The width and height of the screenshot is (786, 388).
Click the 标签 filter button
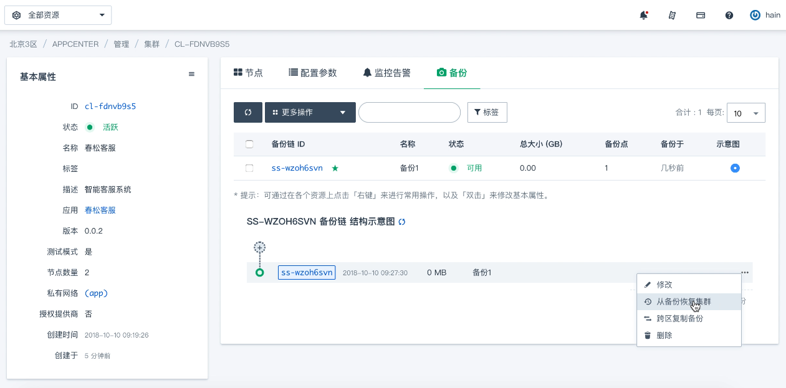coord(487,112)
